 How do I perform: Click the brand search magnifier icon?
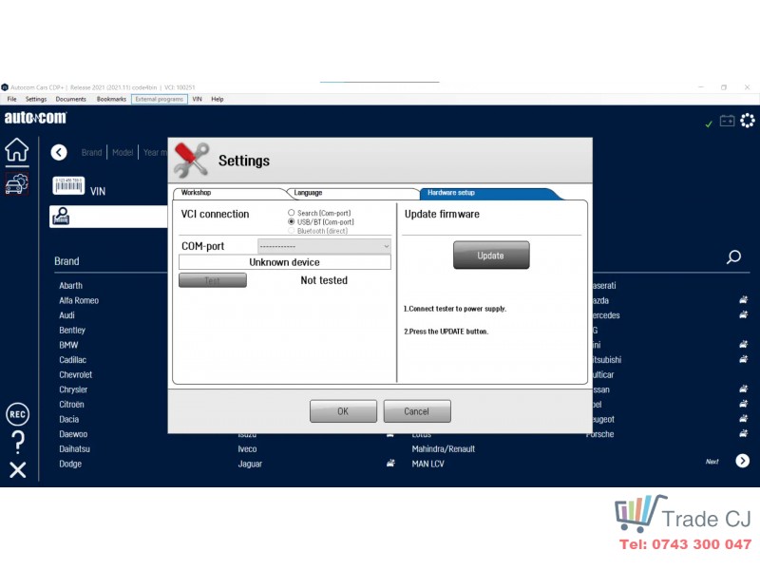[733, 256]
